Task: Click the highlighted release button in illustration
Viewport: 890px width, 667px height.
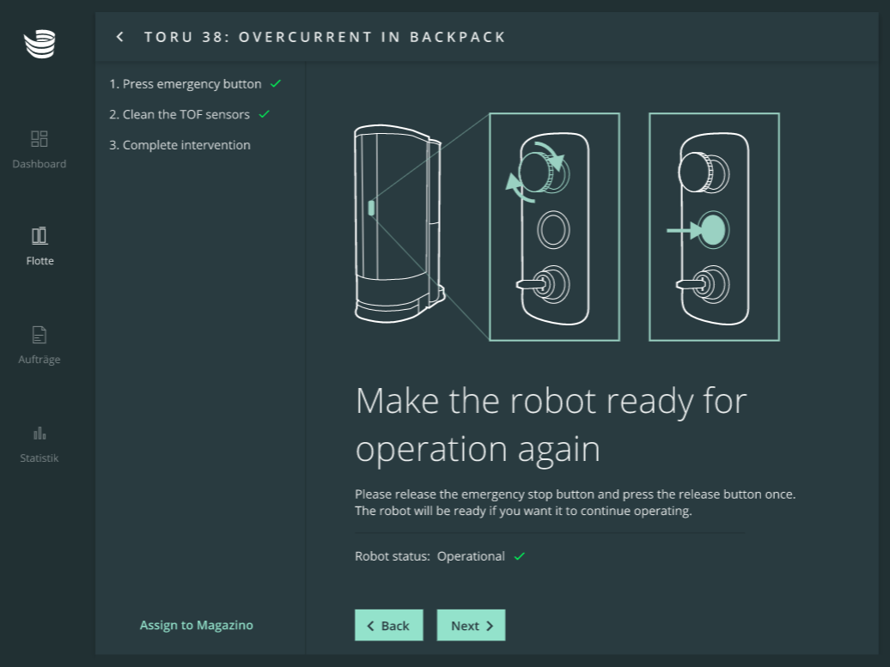Action: [x=713, y=230]
